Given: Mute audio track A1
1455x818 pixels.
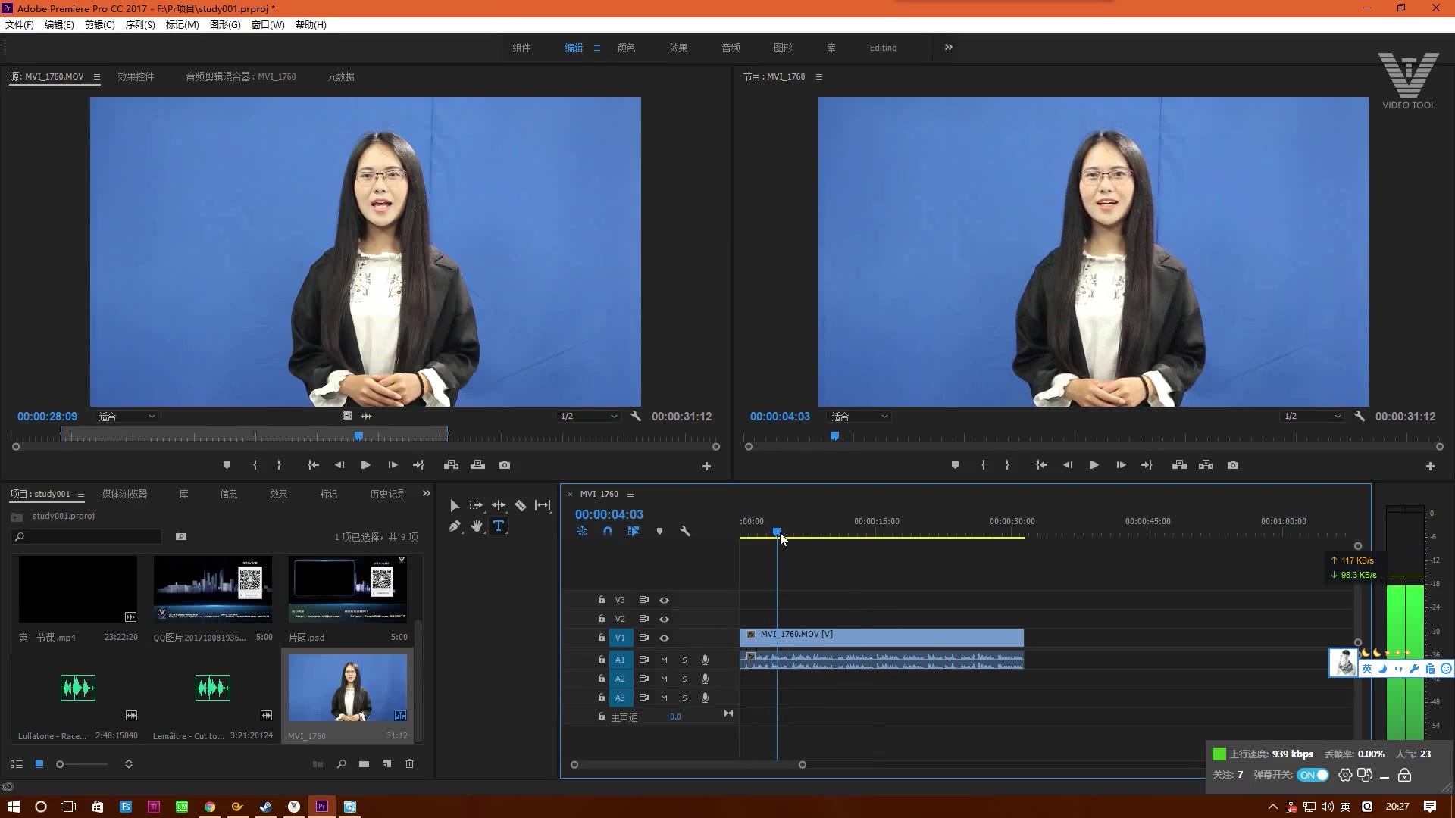Looking at the screenshot, I should (664, 660).
